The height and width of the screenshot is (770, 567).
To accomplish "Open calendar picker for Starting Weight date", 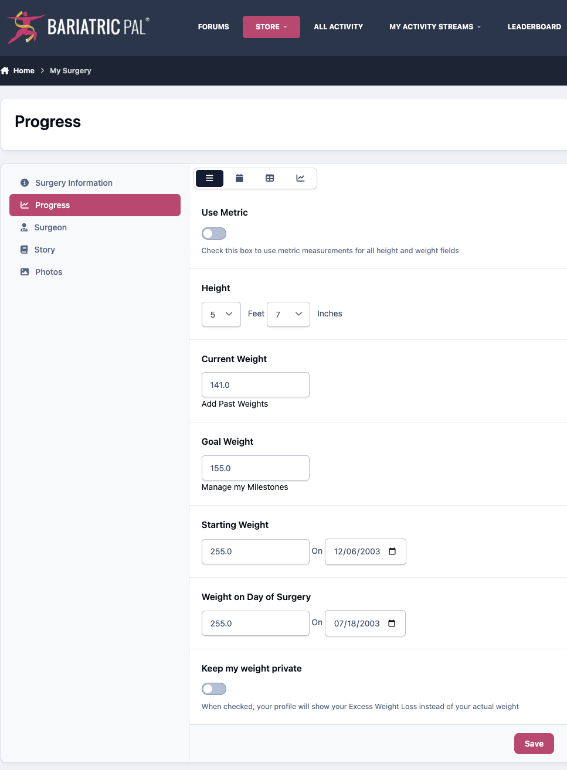I will click(x=392, y=551).
